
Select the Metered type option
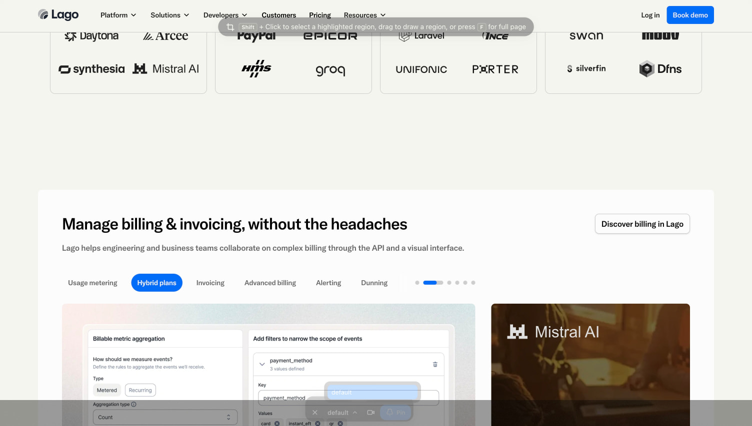[x=107, y=390]
